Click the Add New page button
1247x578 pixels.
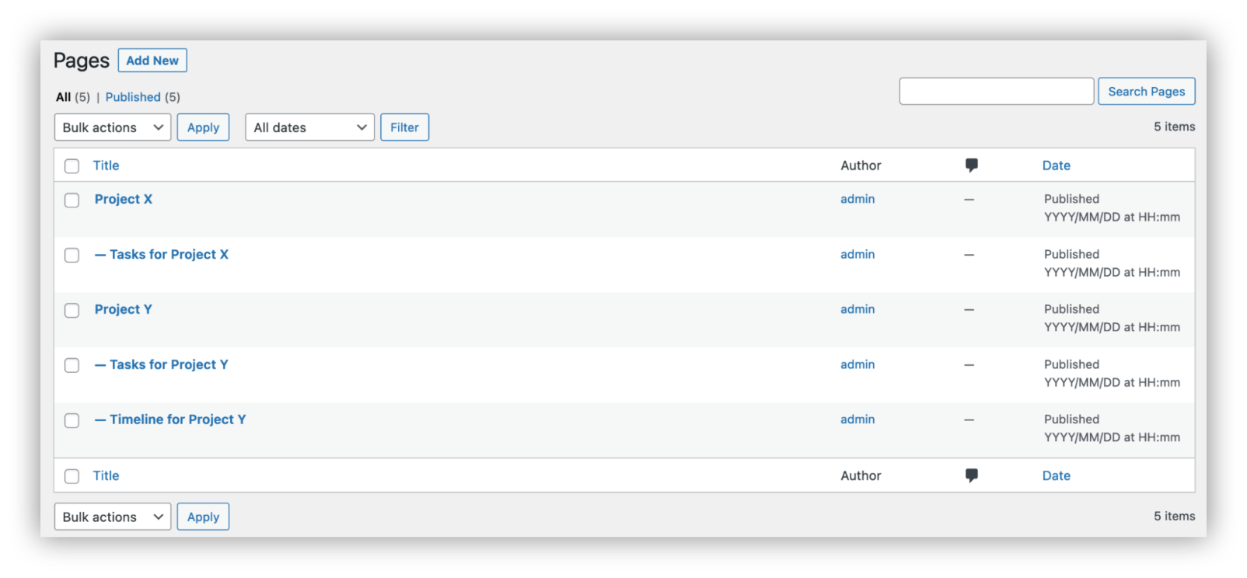[152, 61]
